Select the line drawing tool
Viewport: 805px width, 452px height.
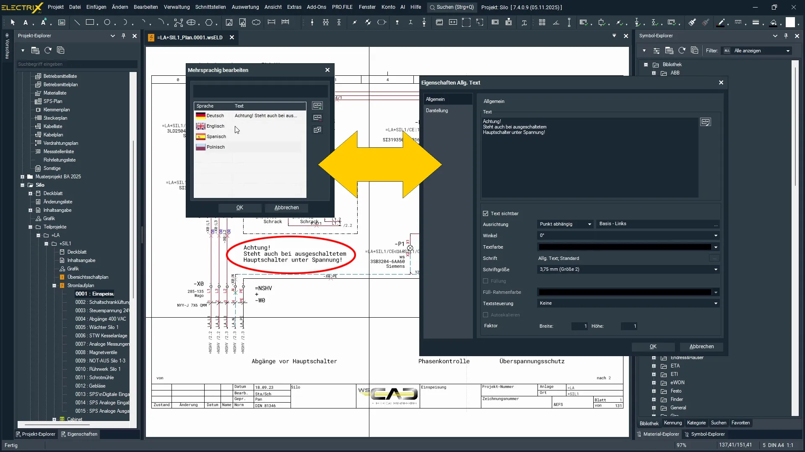(x=77, y=23)
